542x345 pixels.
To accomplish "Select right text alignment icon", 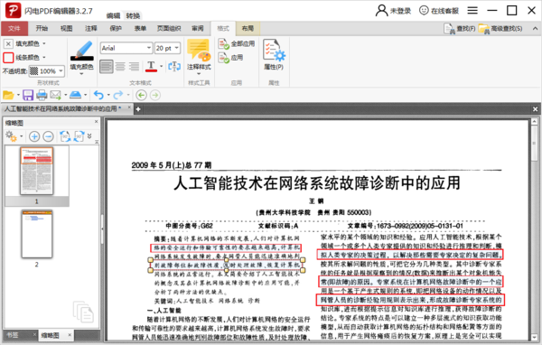I will [x=134, y=66].
